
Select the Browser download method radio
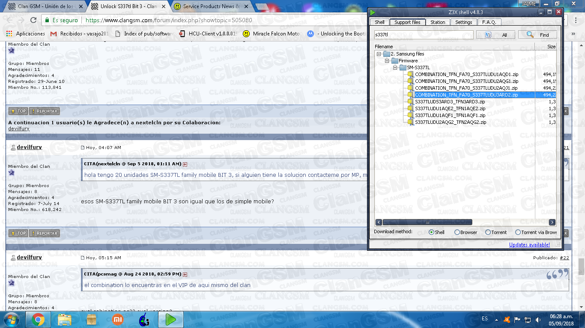457,232
